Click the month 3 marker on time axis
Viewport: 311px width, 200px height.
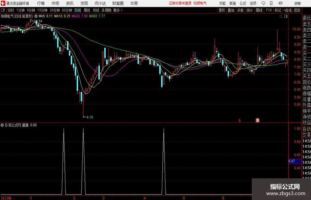click(x=104, y=198)
